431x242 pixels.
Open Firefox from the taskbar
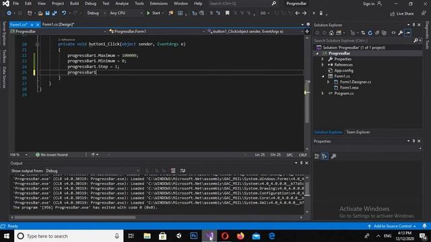[x=240, y=236]
